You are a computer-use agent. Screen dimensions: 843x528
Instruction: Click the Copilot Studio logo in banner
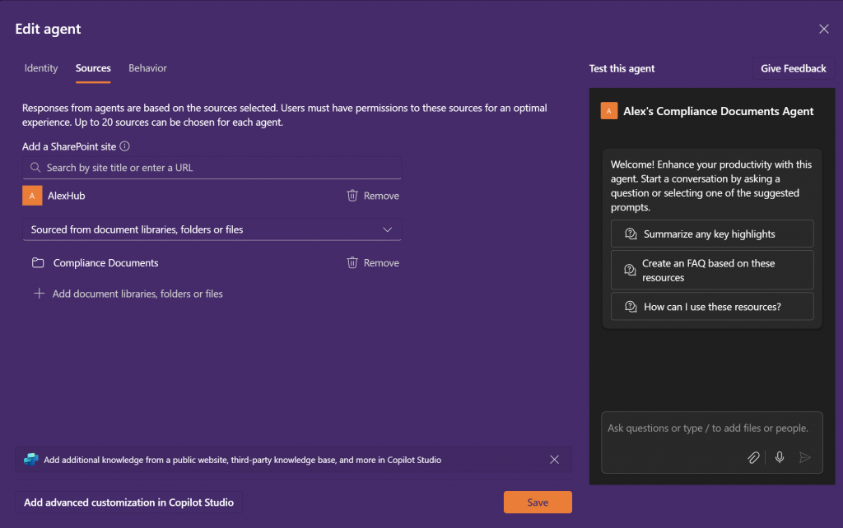(x=31, y=460)
